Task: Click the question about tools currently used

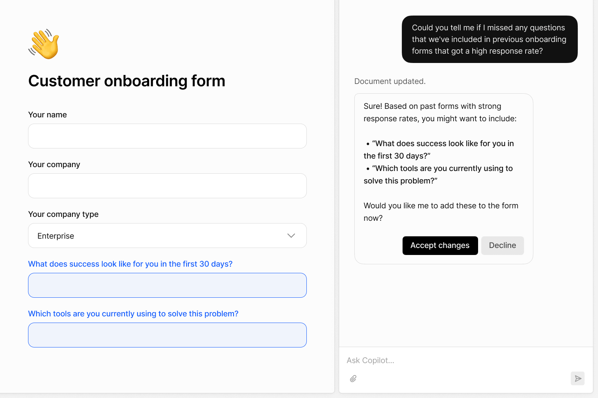Action: (133, 314)
